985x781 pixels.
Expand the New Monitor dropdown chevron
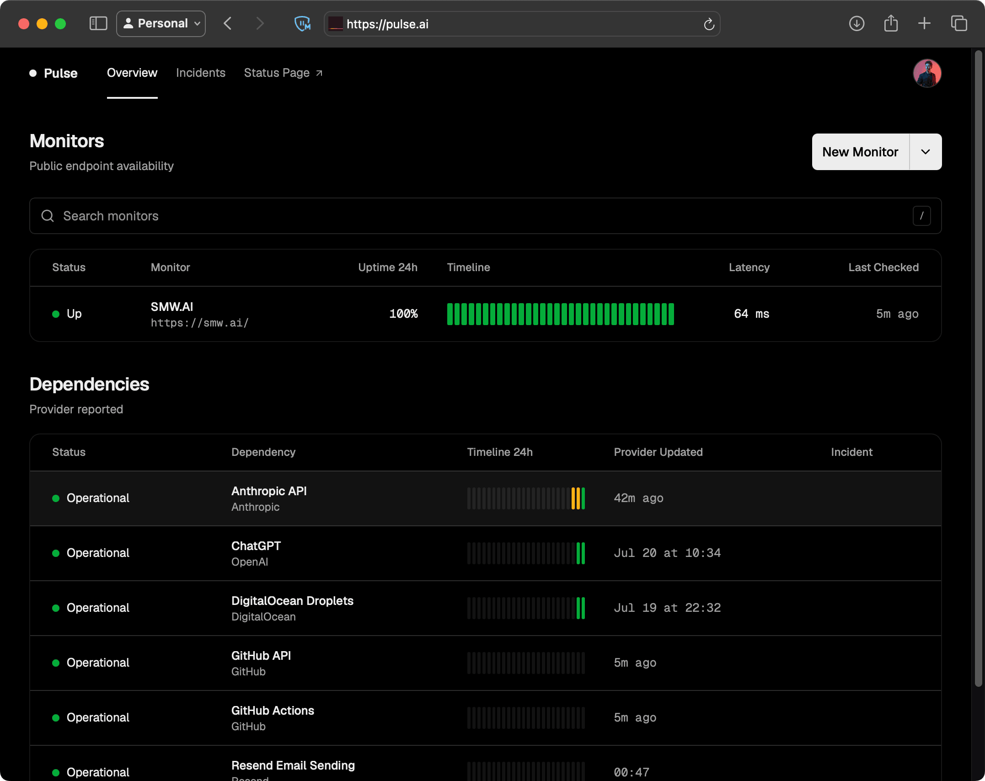tap(926, 152)
